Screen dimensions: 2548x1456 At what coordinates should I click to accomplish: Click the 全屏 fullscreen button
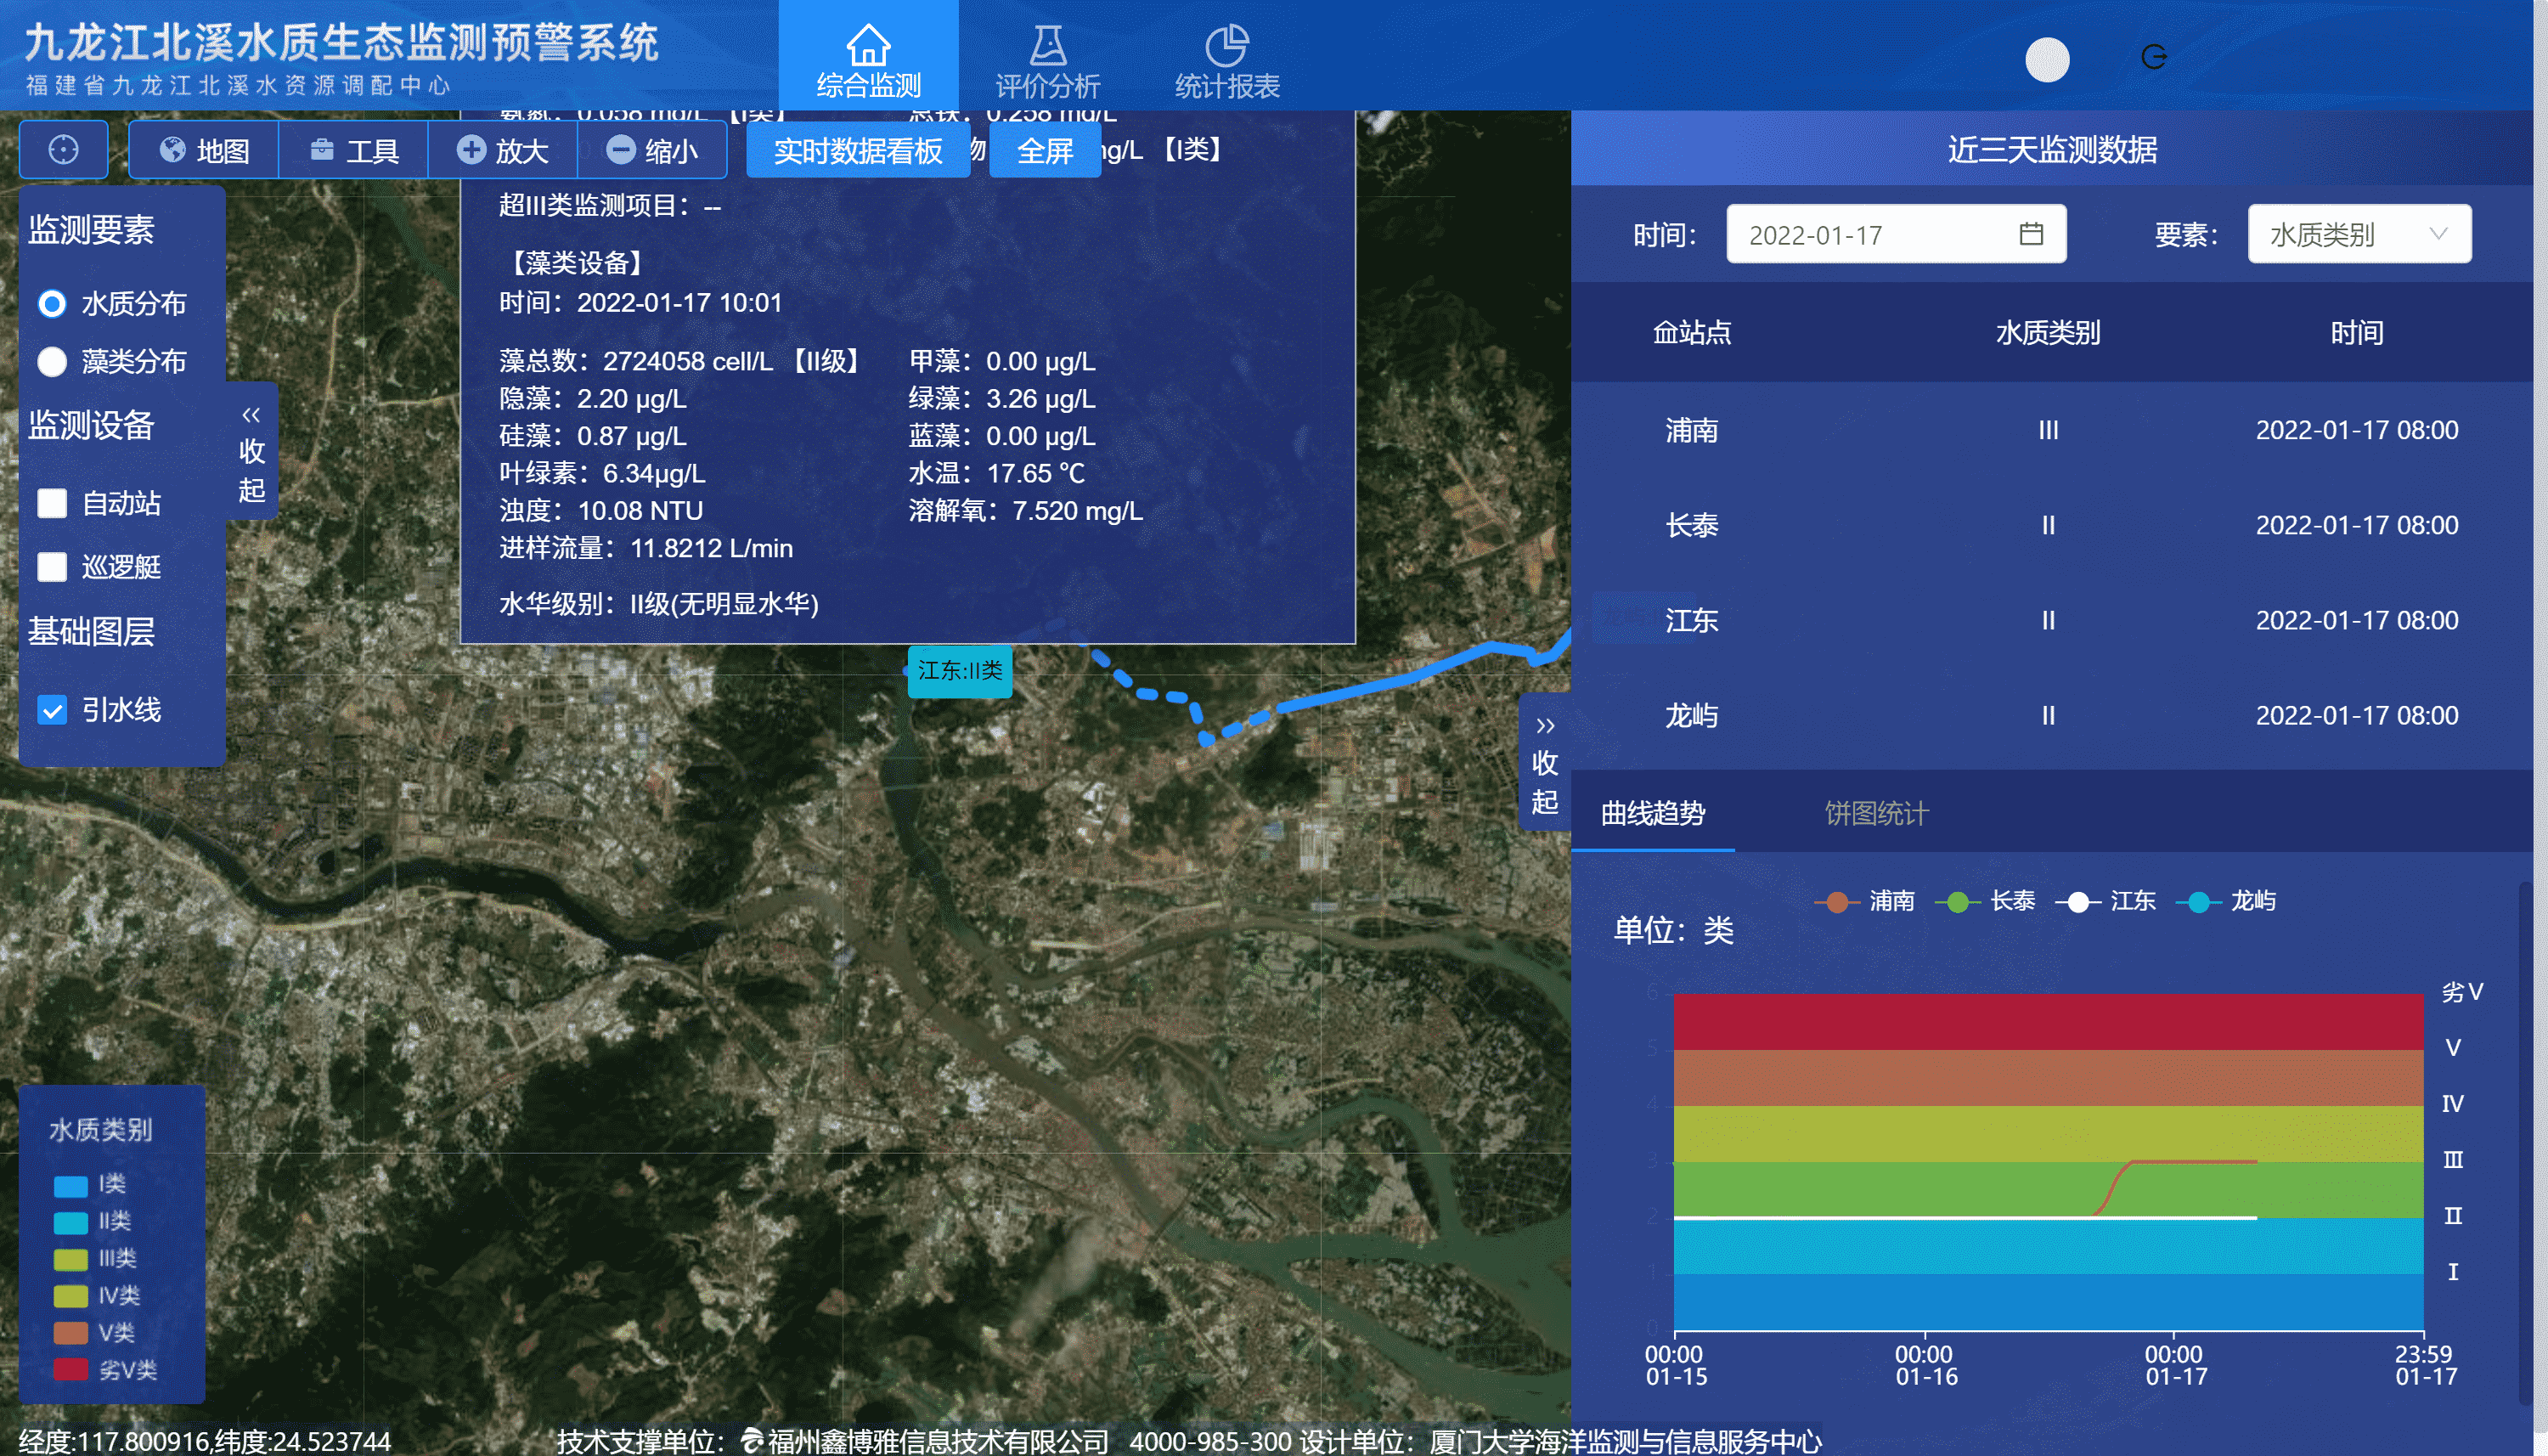(x=1044, y=150)
